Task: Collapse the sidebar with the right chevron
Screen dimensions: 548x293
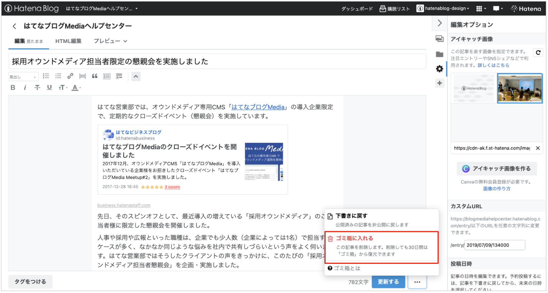Action: pyautogui.click(x=439, y=23)
